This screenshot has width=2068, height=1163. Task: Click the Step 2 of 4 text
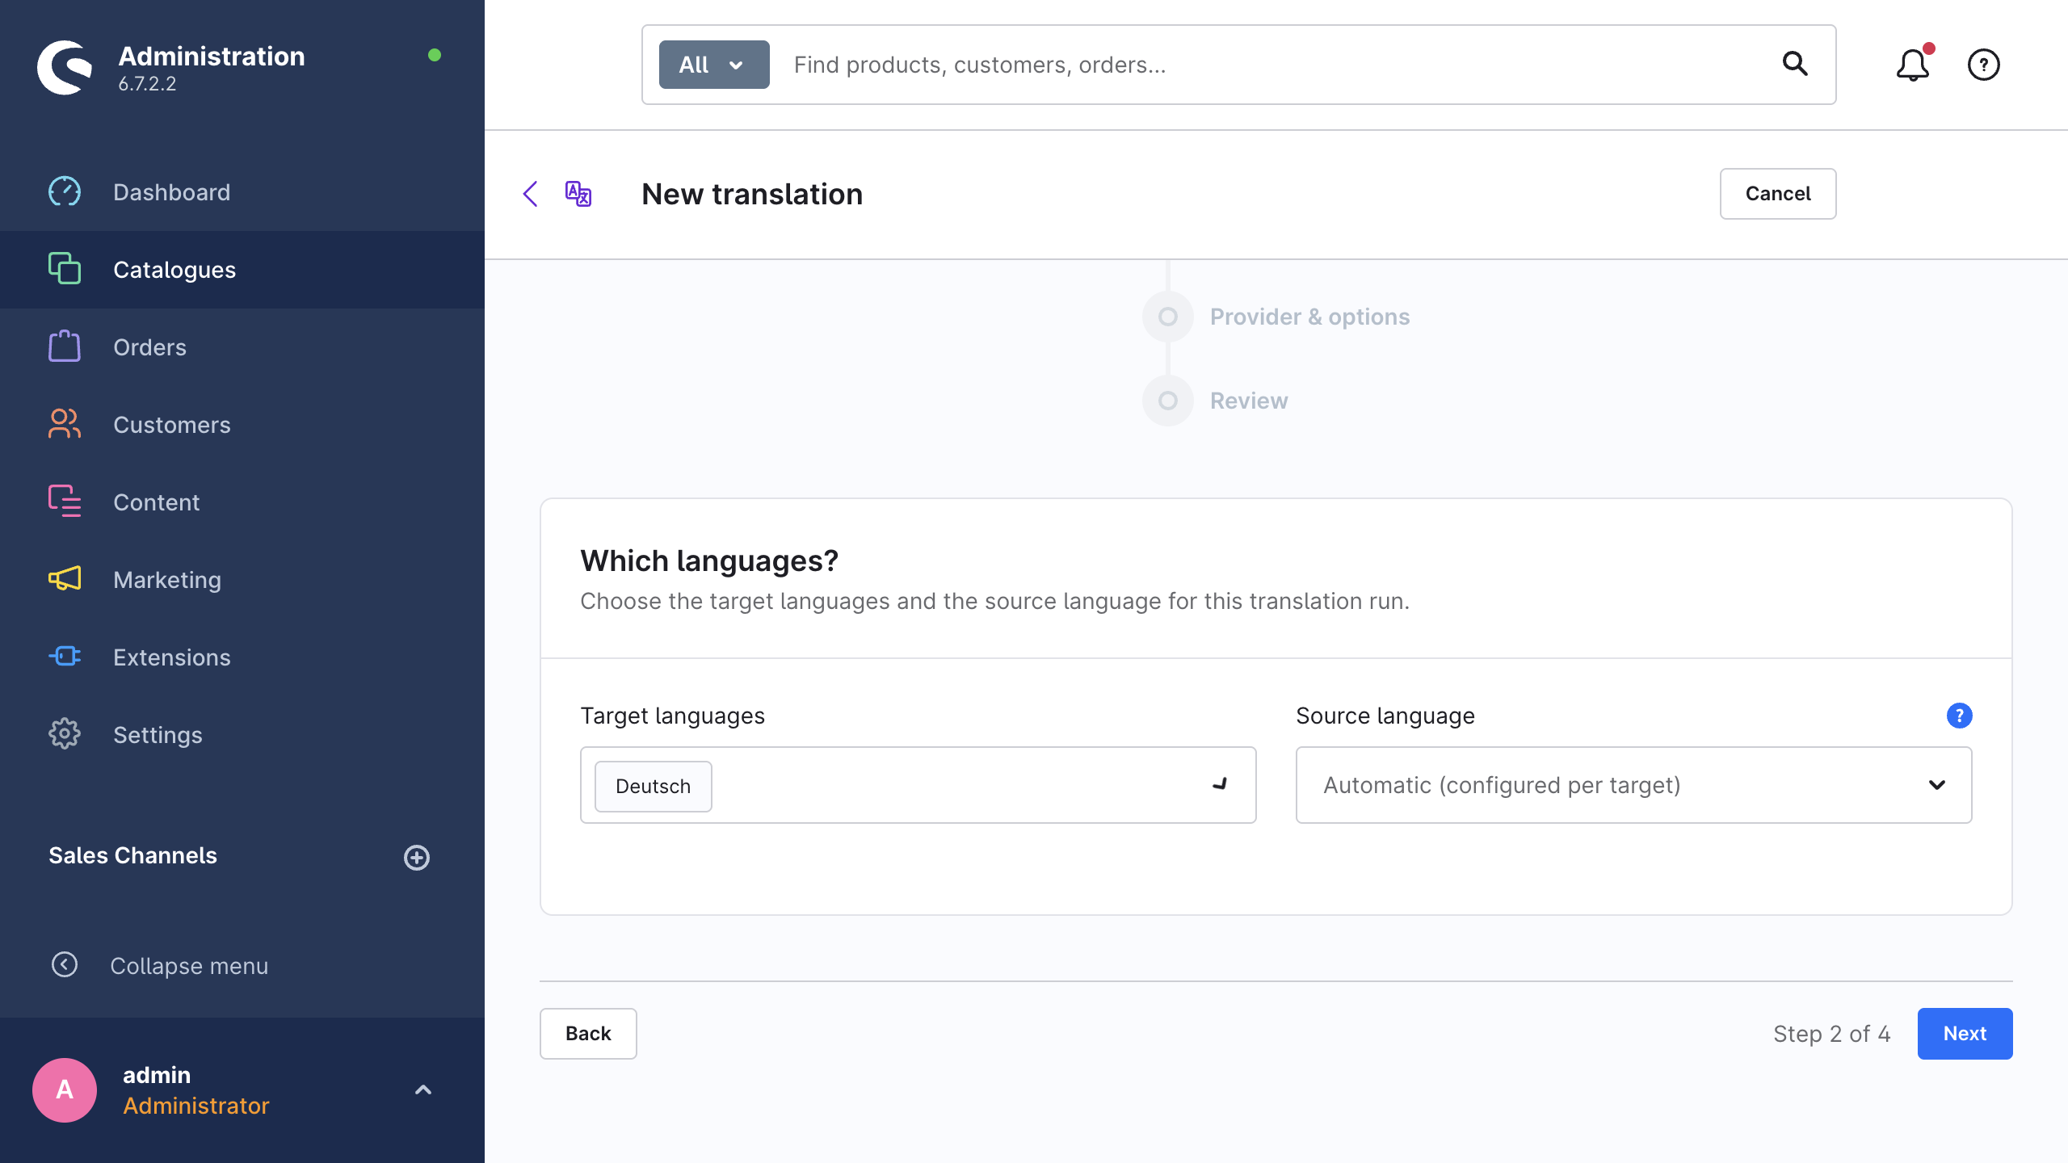click(1831, 1034)
